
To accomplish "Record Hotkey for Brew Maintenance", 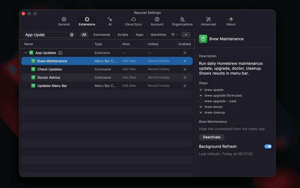I will click(x=158, y=61).
